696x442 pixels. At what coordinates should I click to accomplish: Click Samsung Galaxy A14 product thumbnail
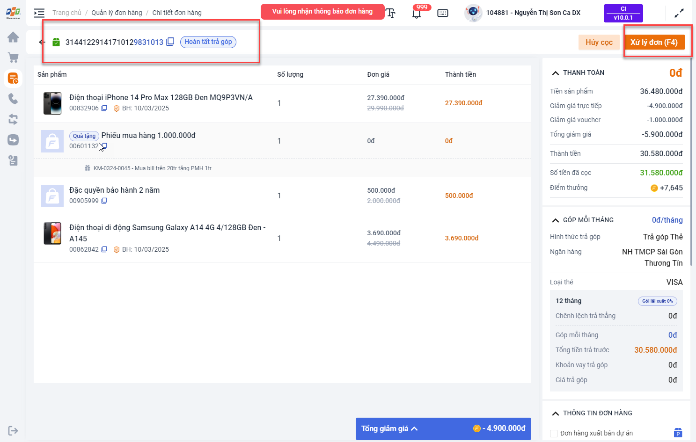52,233
